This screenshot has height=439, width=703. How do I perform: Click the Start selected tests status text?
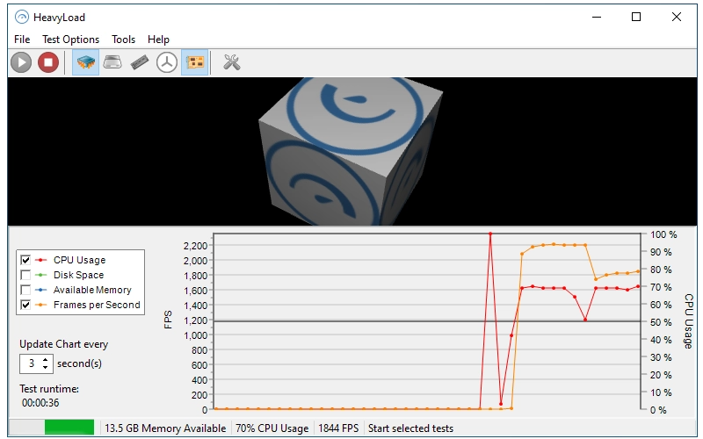pos(410,428)
